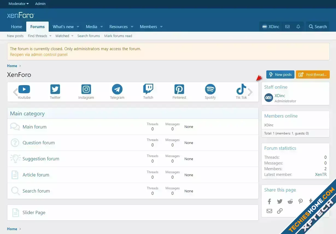Click the Post thread button
This screenshot has height=234, width=336.
[312, 74]
